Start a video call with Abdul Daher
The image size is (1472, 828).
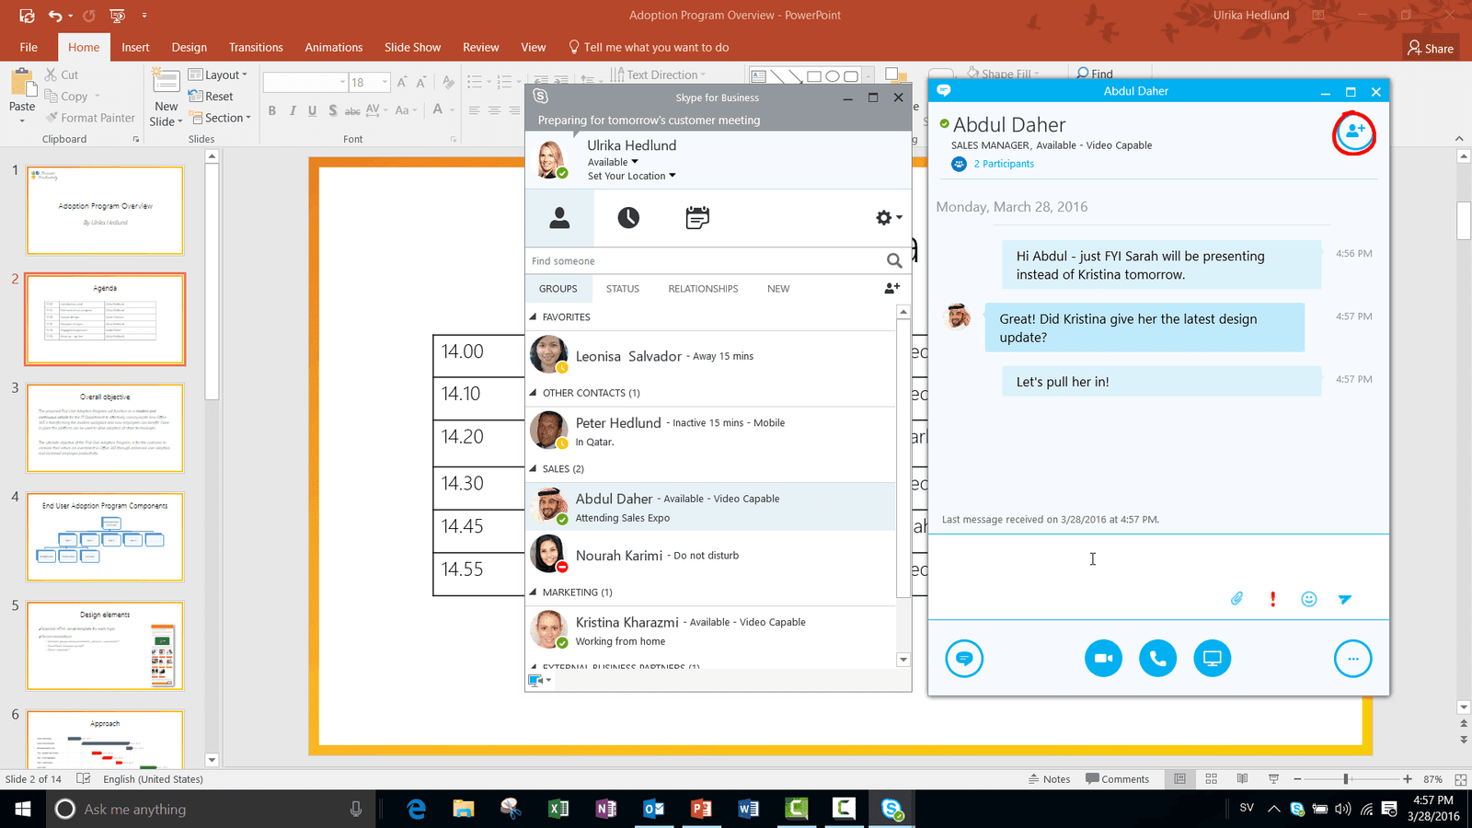point(1103,659)
